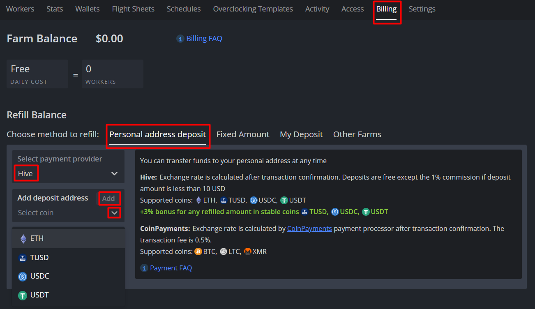Image resolution: width=535 pixels, height=309 pixels.
Task: Open the Payment FAQ link
Action: (171, 268)
